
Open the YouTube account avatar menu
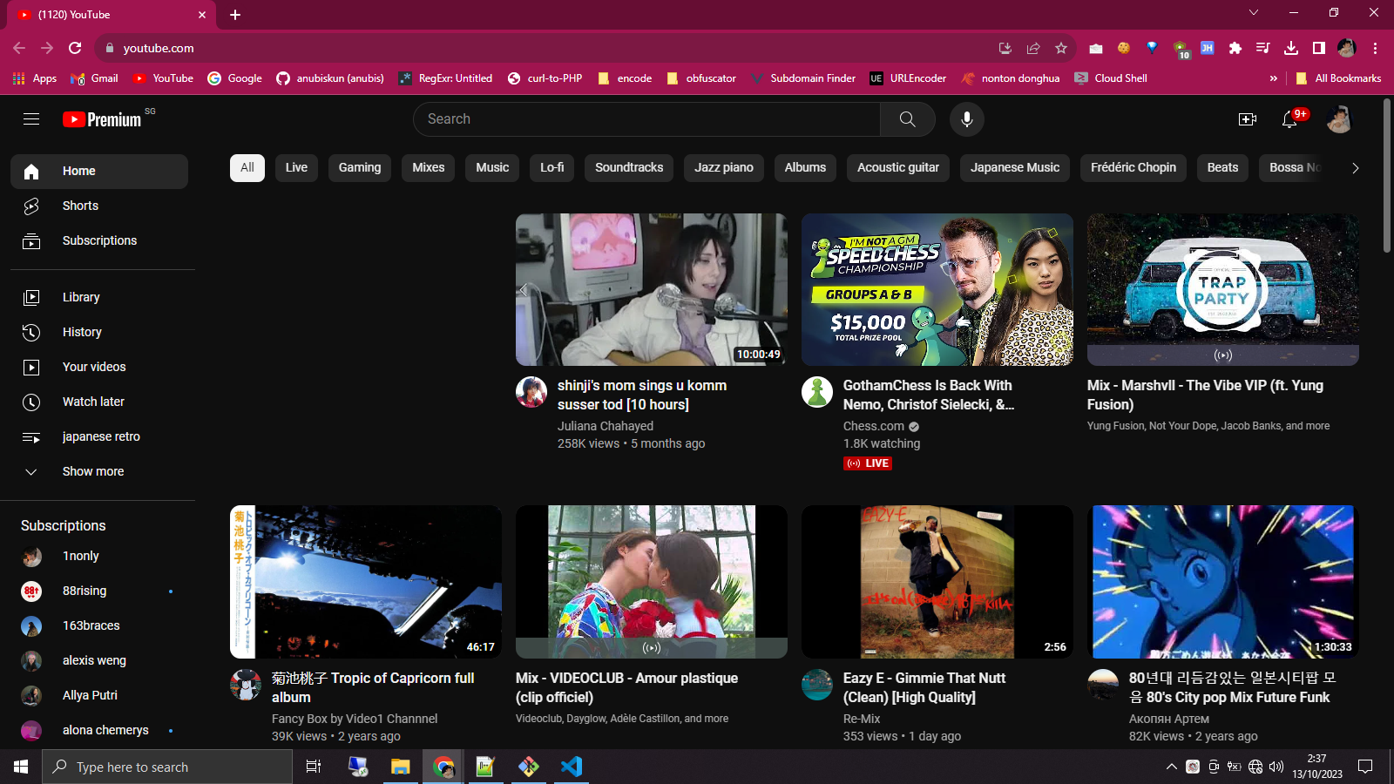1339,119
